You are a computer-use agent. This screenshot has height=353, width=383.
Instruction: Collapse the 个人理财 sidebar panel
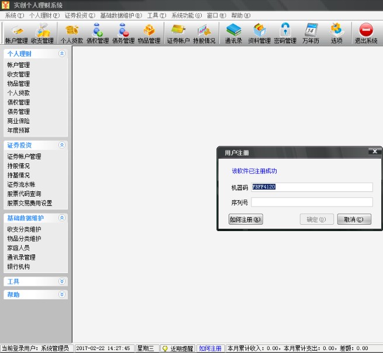62,54
